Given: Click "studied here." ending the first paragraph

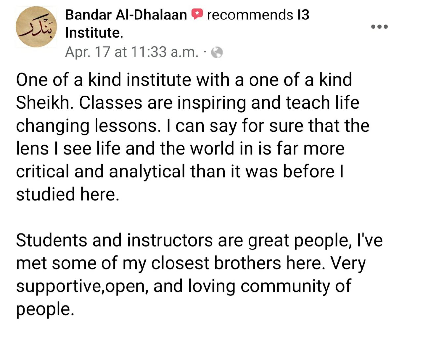Looking at the screenshot, I should [67, 194].
